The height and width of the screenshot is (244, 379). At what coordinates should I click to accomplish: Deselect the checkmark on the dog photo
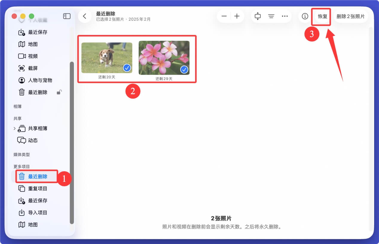[127, 68]
